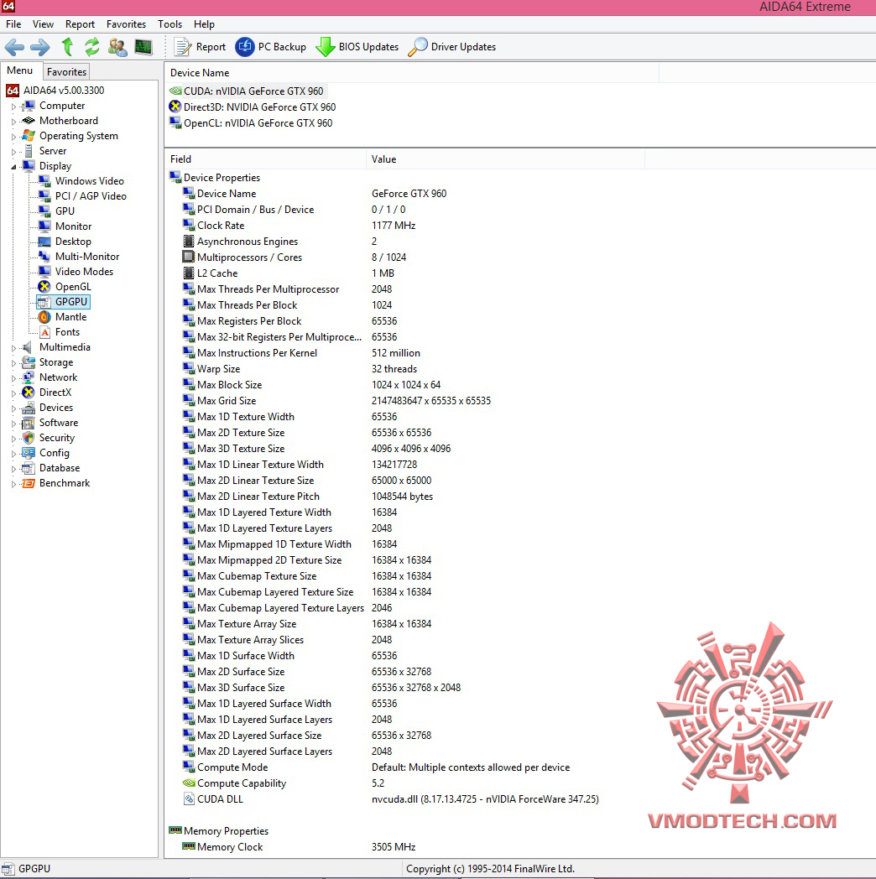The image size is (876, 879).
Task: Select OpenCL: nVIDIA GeForce GTX 960 device
Action: (x=251, y=123)
